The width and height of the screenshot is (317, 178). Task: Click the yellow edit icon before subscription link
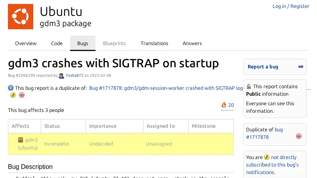tap(267, 157)
